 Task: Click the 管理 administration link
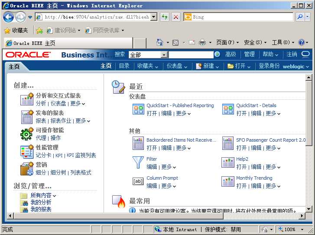(x=249, y=54)
